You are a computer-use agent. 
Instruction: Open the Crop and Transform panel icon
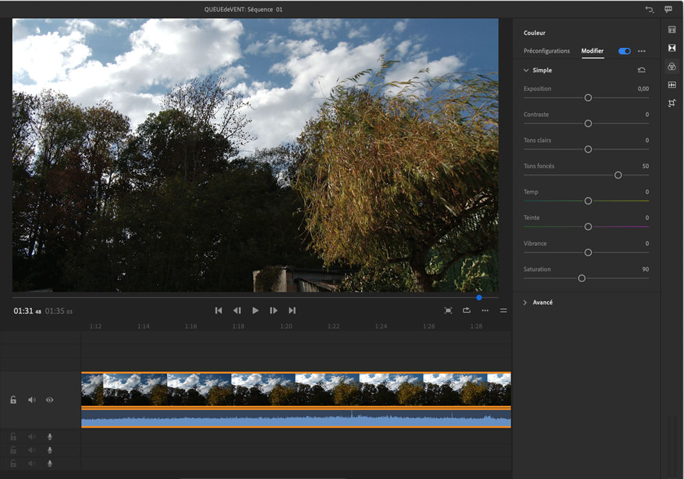click(672, 103)
